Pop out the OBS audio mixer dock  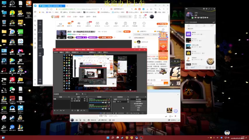(x=111, y=97)
